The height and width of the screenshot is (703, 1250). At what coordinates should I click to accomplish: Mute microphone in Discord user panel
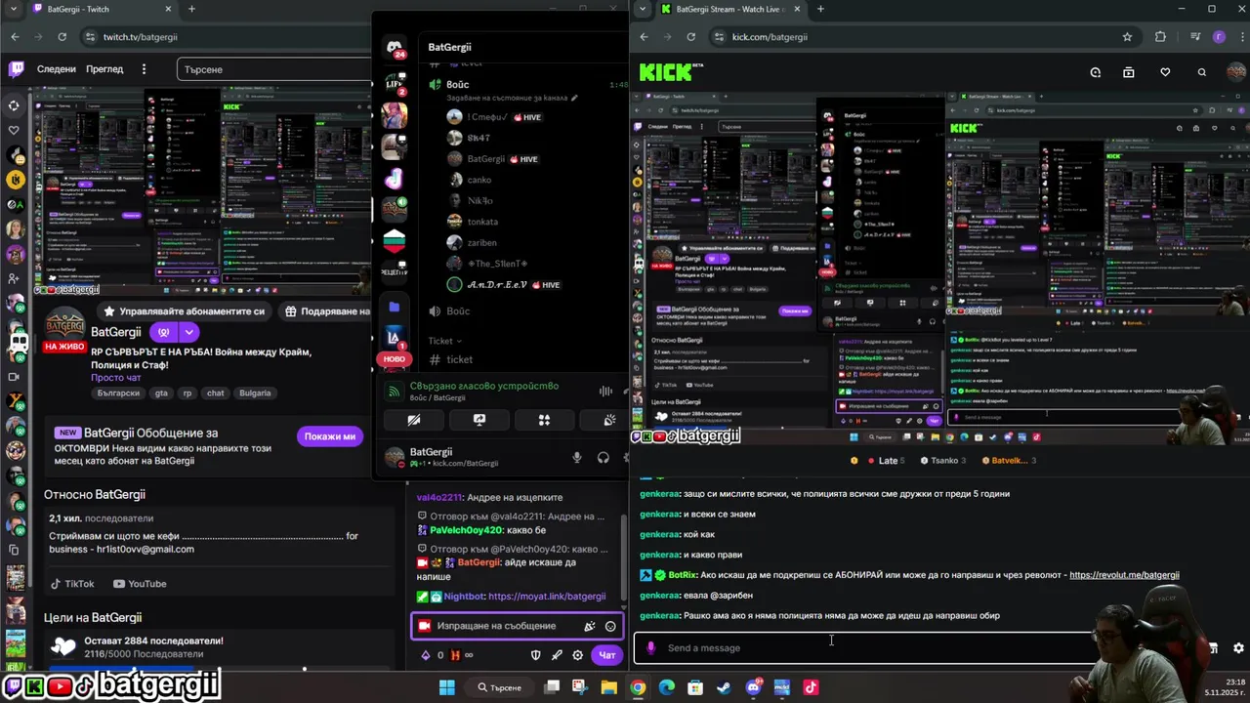(577, 457)
